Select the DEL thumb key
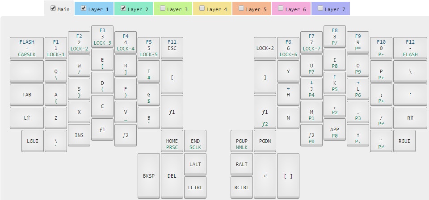The image size is (429, 200). [172, 175]
